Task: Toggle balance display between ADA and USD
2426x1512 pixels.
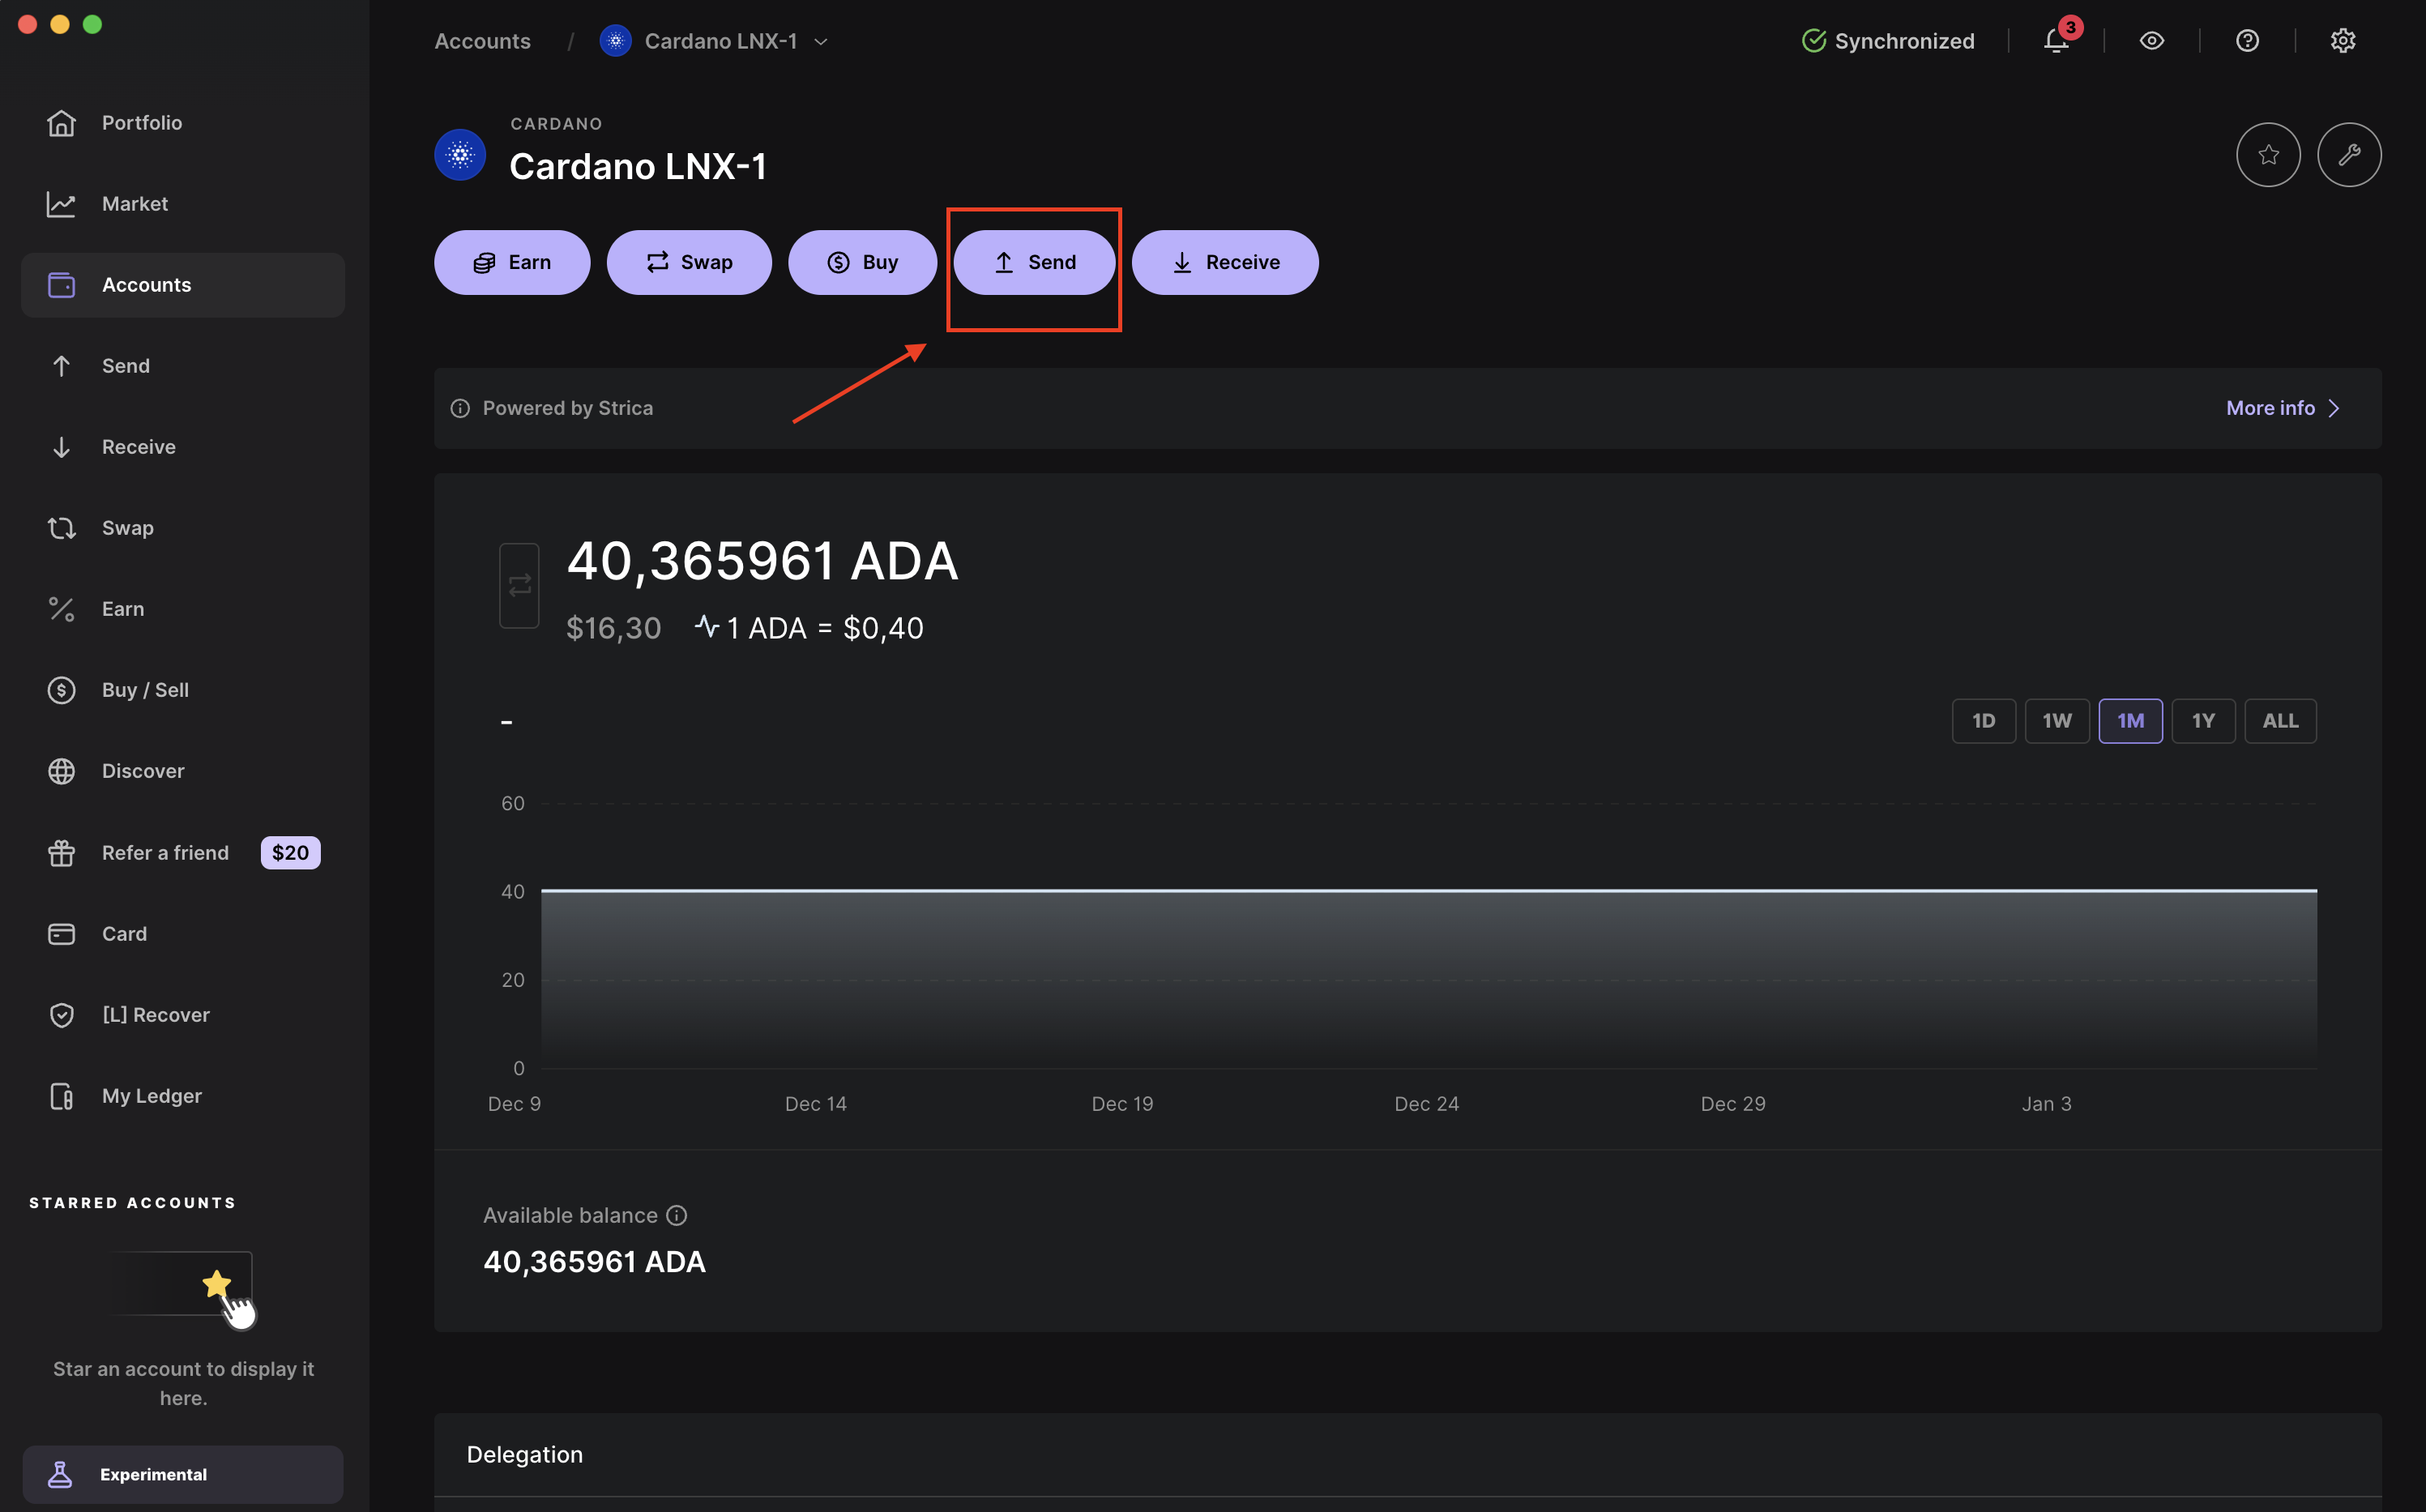Action: point(519,585)
